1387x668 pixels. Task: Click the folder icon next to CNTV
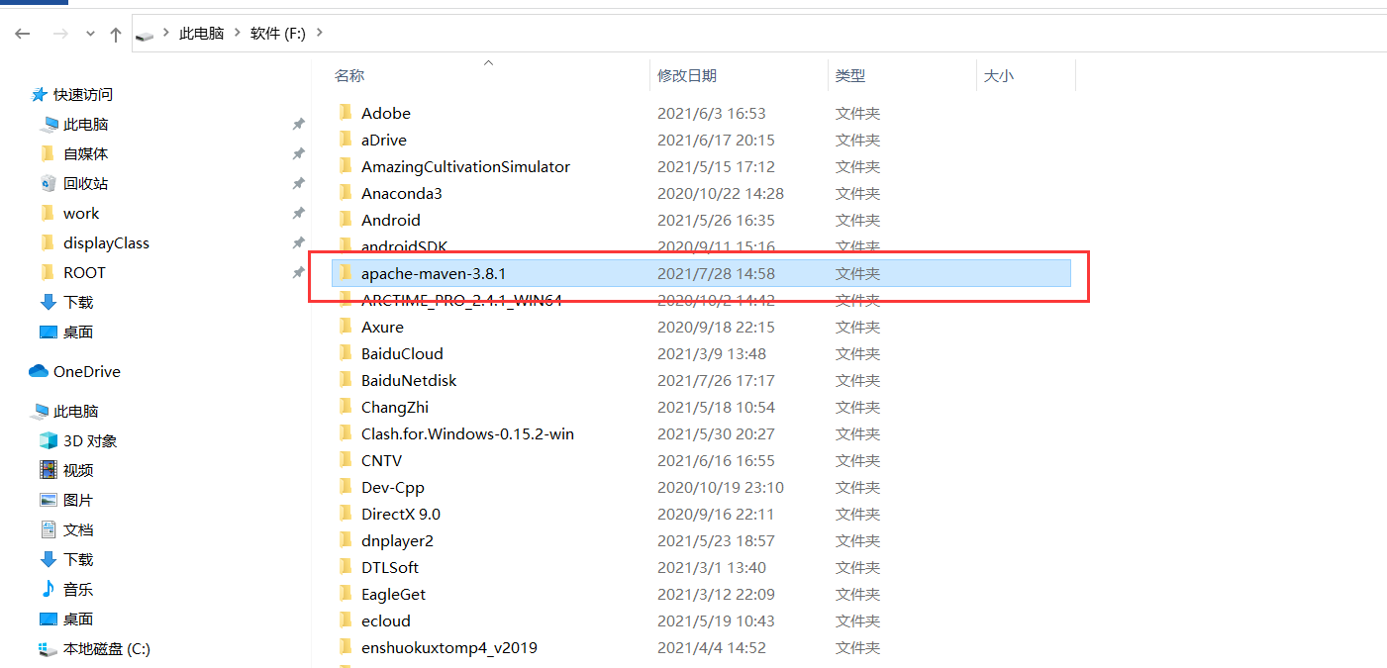pos(345,460)
